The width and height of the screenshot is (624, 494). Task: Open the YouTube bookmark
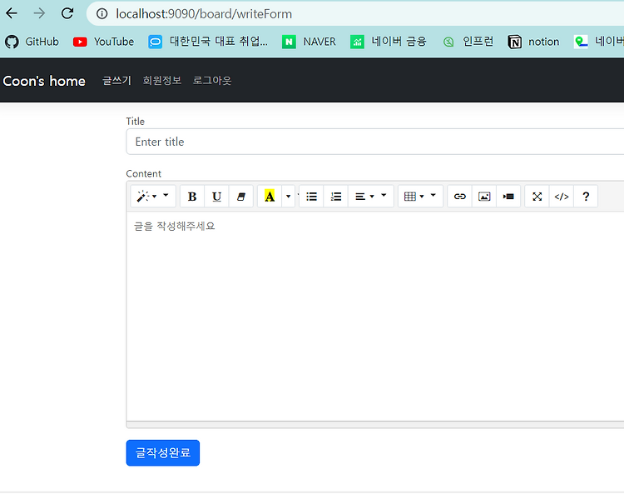[103, 42]
